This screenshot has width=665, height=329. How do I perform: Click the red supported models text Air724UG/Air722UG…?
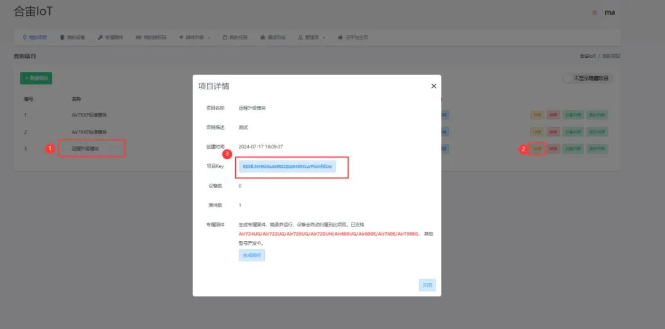click(x=329, y=234)
